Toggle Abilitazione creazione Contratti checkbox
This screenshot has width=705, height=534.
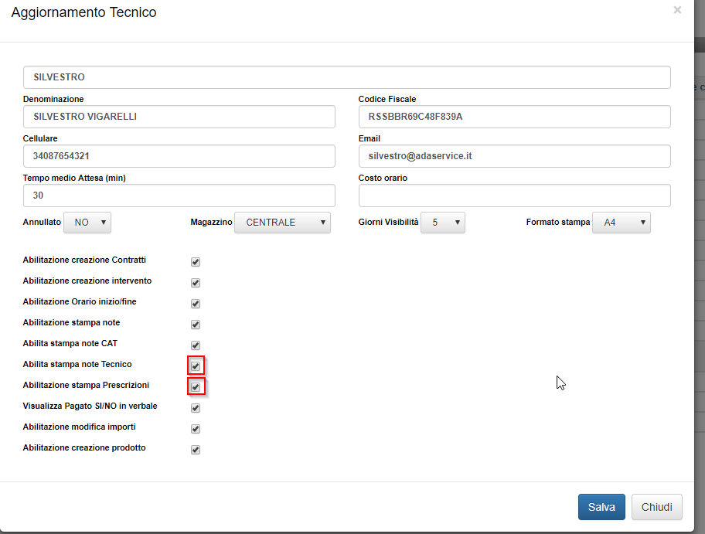click(196, 262)
